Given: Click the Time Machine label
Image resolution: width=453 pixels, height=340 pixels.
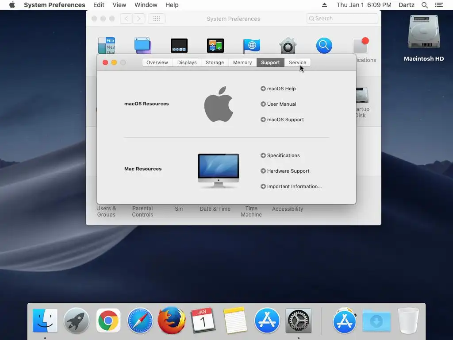Looking at the screenshot, I should click(251, 211).
